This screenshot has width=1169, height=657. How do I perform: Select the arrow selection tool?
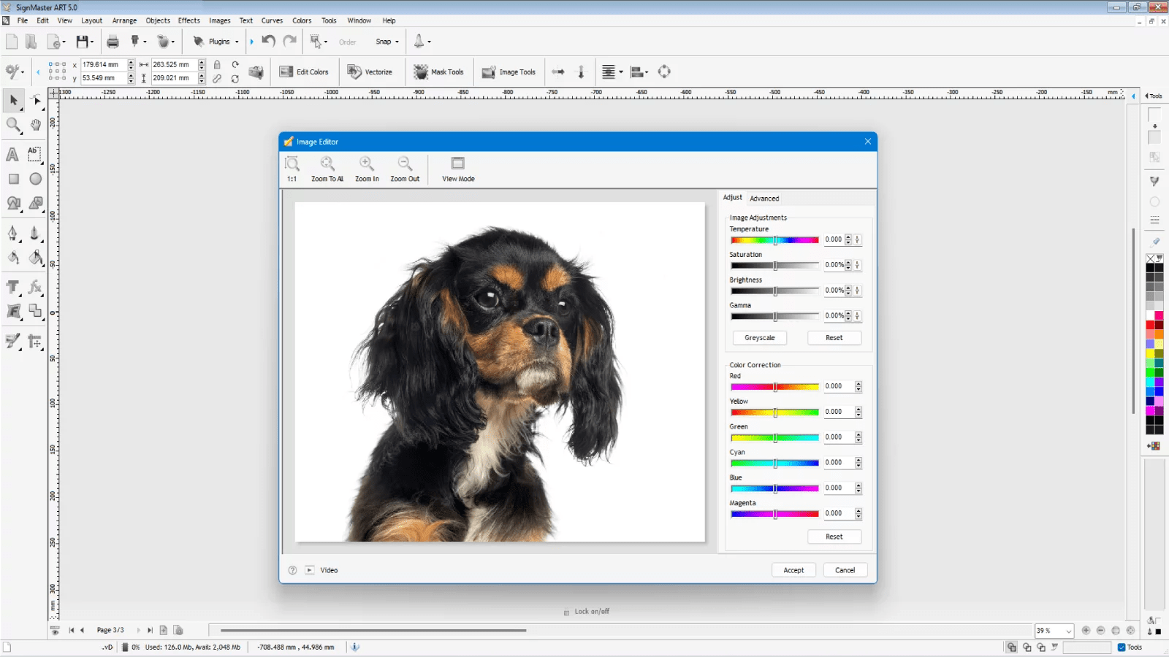(13, 100)
